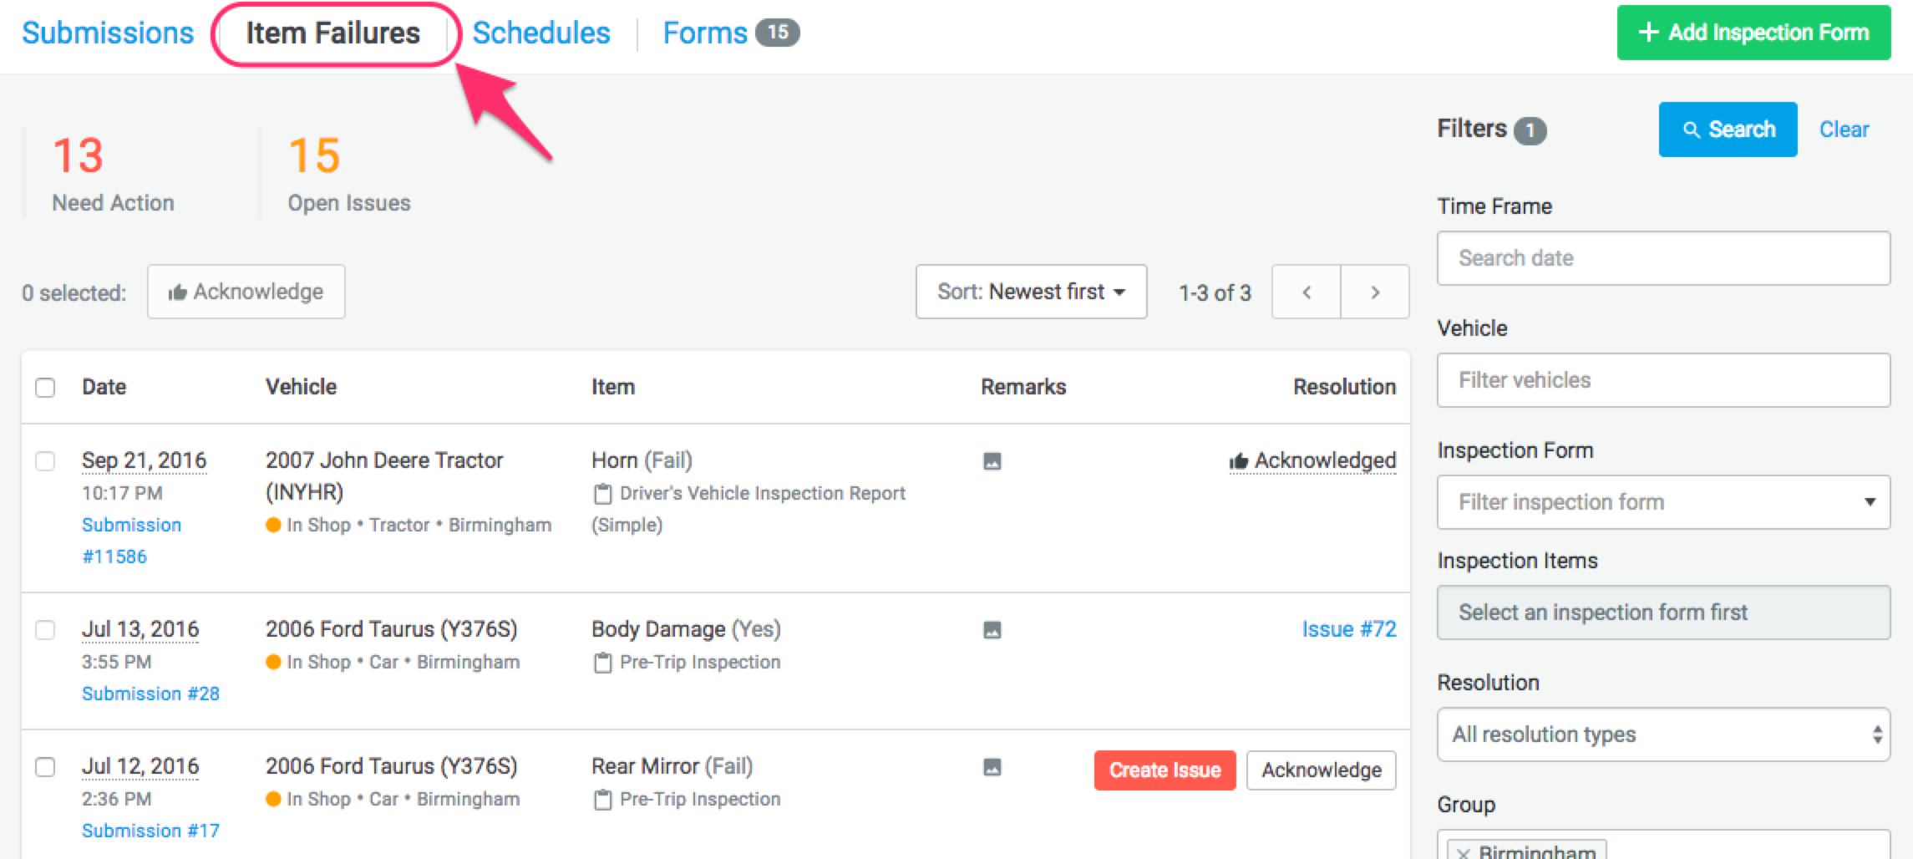This screenshot has height=859, width=1913.
Task: Open remarks image icon for Body Damage
Action: pyautogui.click(x=992, y=630)
